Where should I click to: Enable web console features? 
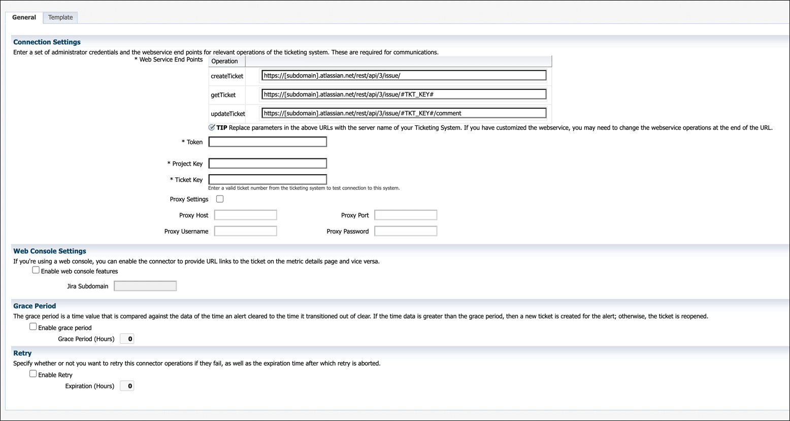coord(36,269)
